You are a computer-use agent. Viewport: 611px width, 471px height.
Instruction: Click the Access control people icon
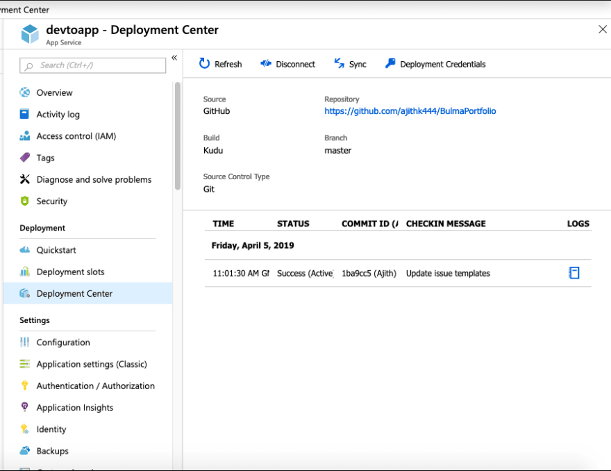click(24, 135)
